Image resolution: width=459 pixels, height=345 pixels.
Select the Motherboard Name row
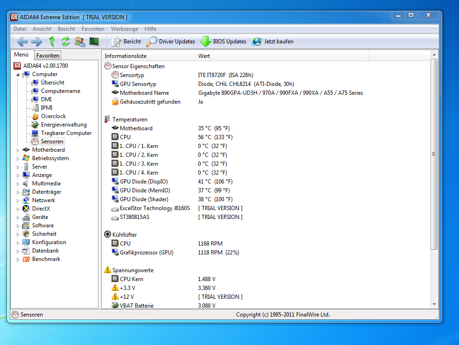tap(266, 93)
